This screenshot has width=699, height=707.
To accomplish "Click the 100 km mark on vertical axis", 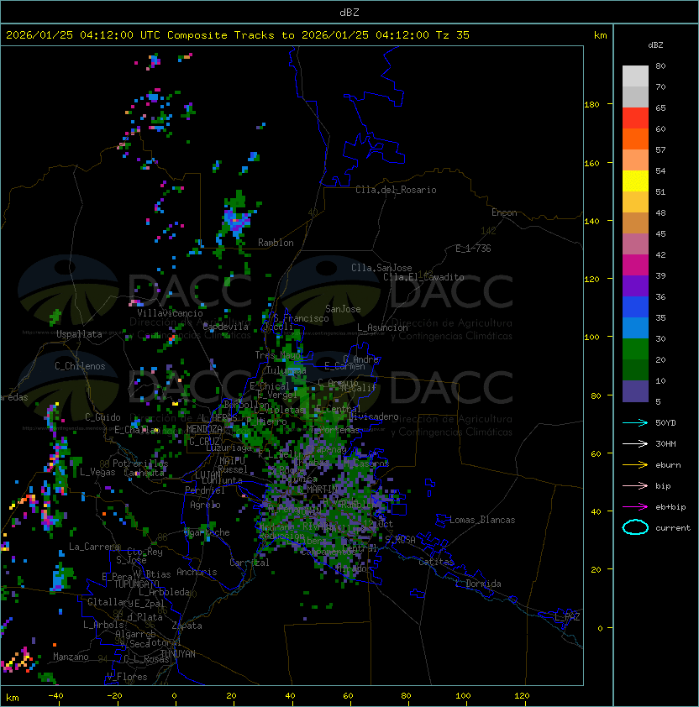I will coord(591,338).
